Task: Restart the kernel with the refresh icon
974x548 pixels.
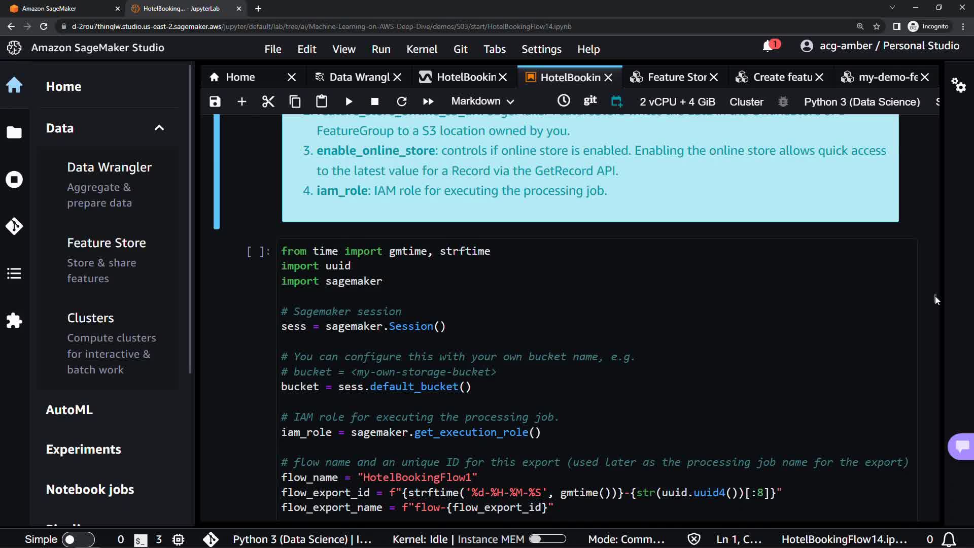Action: coord(401,101)
